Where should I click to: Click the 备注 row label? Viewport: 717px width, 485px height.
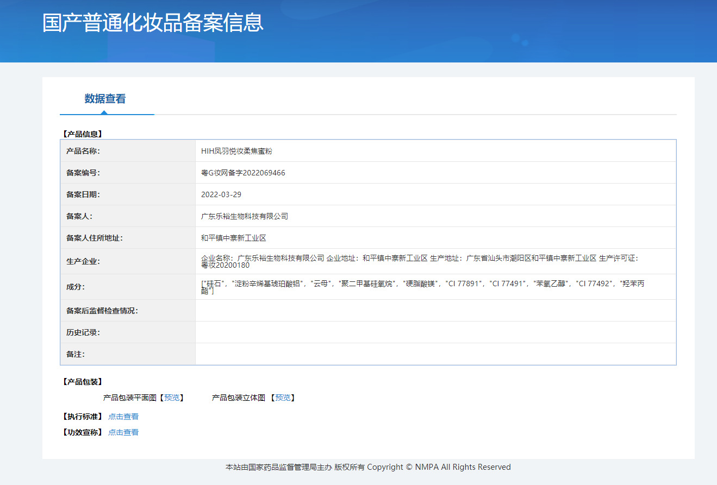coord(76,354)
